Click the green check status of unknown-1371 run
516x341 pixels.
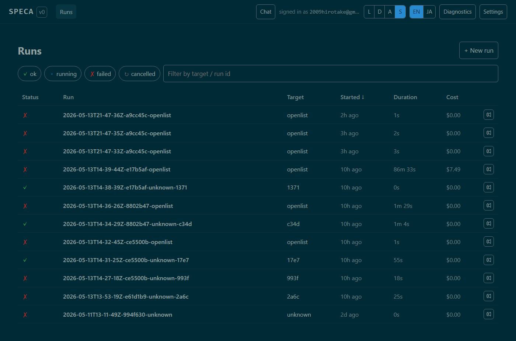point(25,188)
